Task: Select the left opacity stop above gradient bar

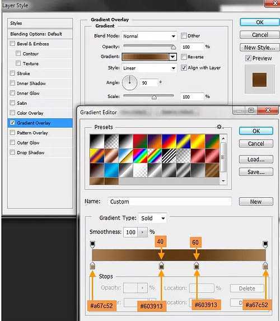Action: (x=92, y=244)
